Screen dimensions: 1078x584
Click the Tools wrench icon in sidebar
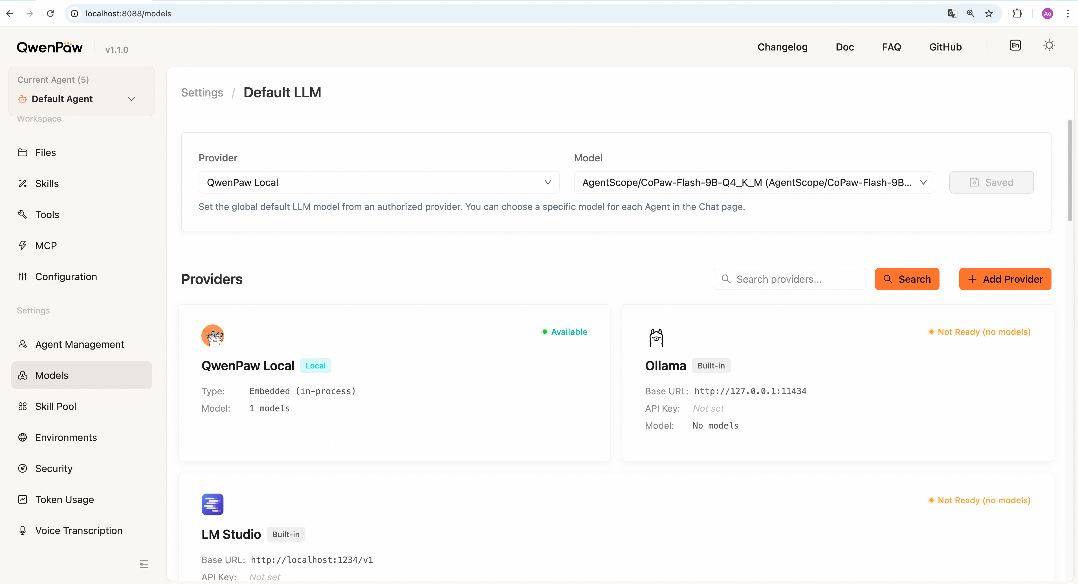point(23,214)
